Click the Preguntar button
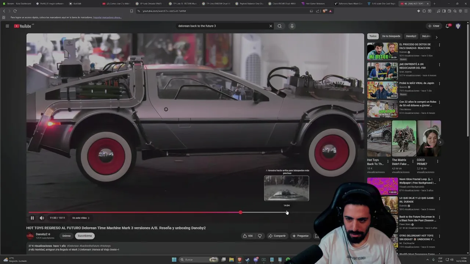 [300, 236]
